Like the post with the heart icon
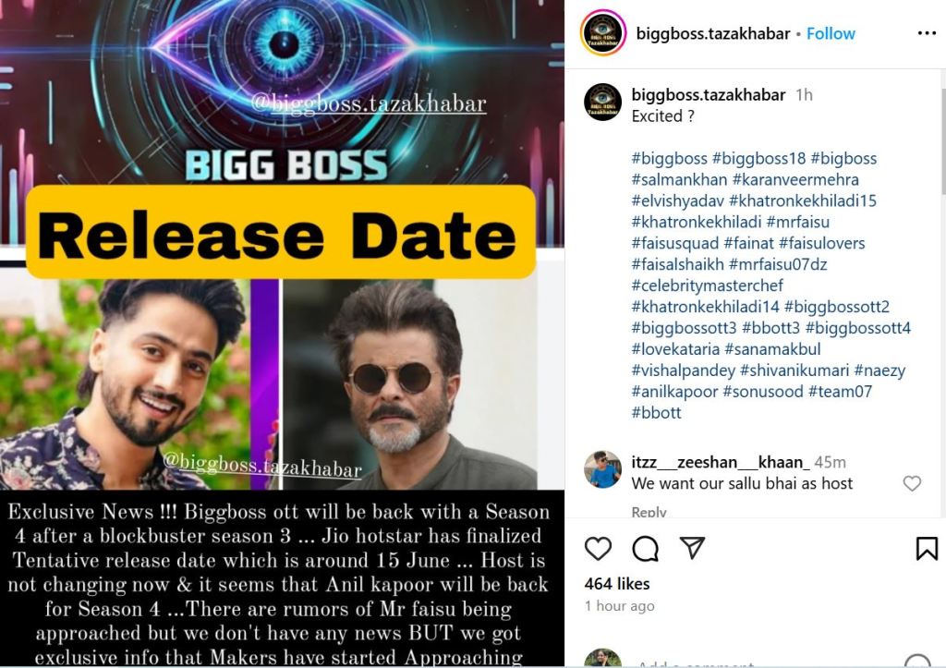The image size is (946, 668). [598, 549]
